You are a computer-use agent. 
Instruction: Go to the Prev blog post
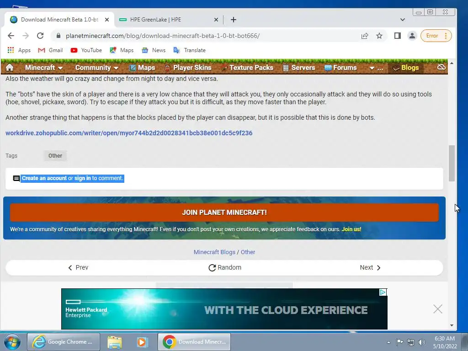[78, 268]
